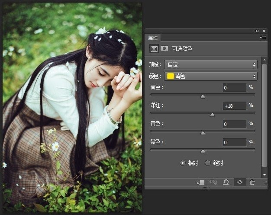Open the 预设 preset dropdown

pos(211,64)
